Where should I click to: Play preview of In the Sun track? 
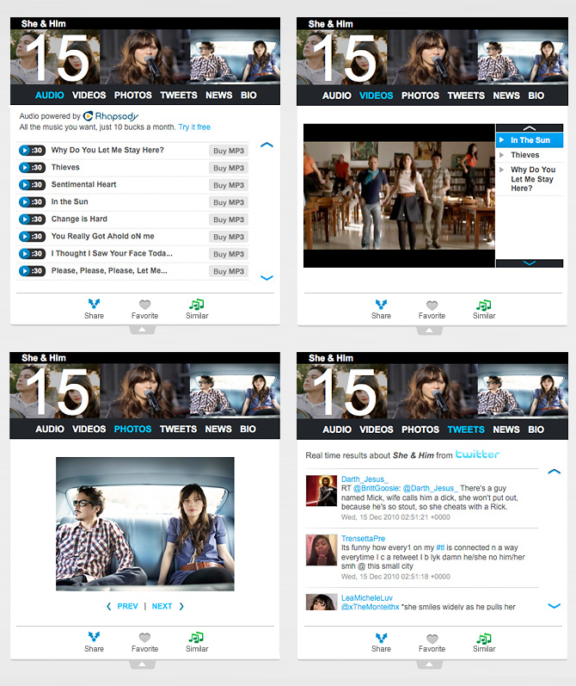pos(32,202)
